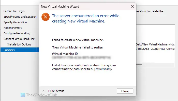Open Configure Networking wizard step
The height and width of the screenshot is (101, 178).
pyautogui.click(x=17, y=33)
